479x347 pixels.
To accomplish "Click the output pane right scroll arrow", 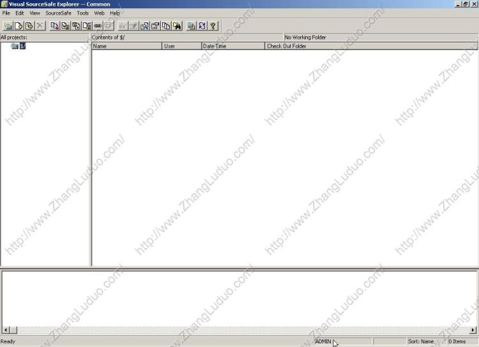I will 473,330.
